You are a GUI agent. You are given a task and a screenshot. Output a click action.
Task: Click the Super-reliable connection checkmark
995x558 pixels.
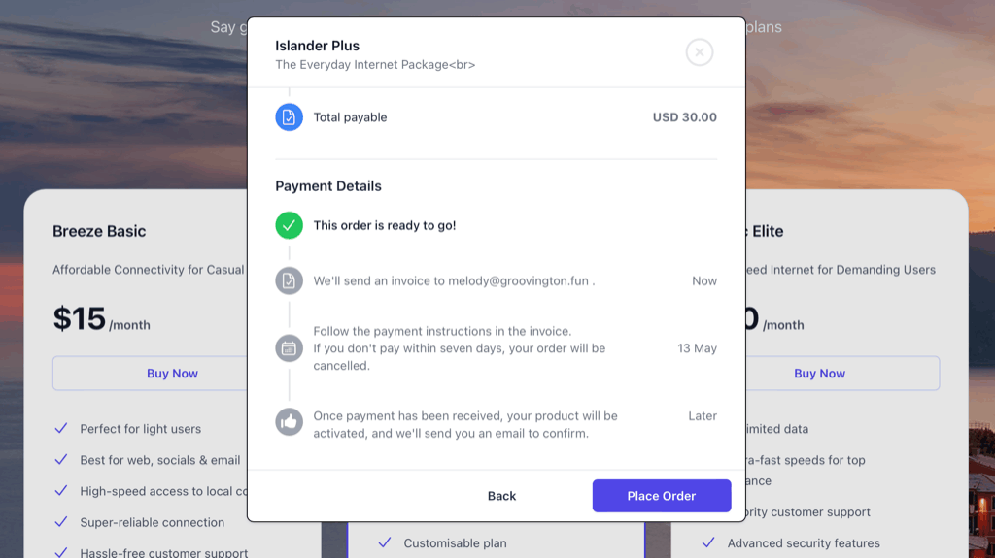pos(61,522)
